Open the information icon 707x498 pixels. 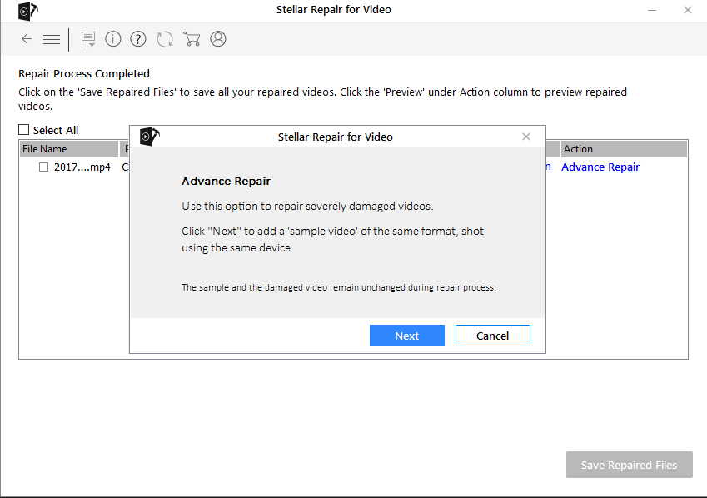[112, 39]
